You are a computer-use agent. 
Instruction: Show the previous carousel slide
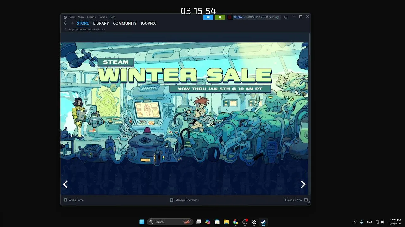coord(65,184)
